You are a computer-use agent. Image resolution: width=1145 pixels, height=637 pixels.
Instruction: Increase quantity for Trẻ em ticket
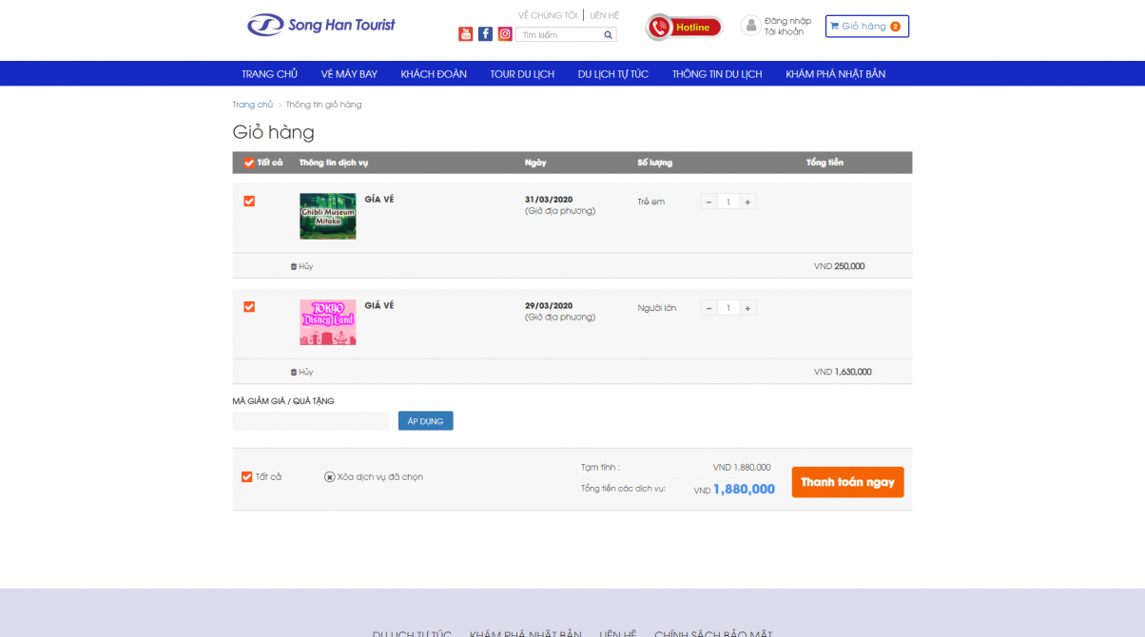748,202
